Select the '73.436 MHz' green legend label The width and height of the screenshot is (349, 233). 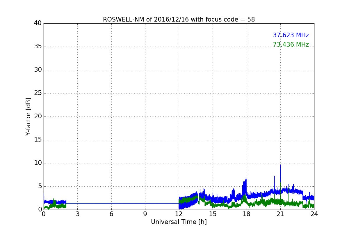291,45
